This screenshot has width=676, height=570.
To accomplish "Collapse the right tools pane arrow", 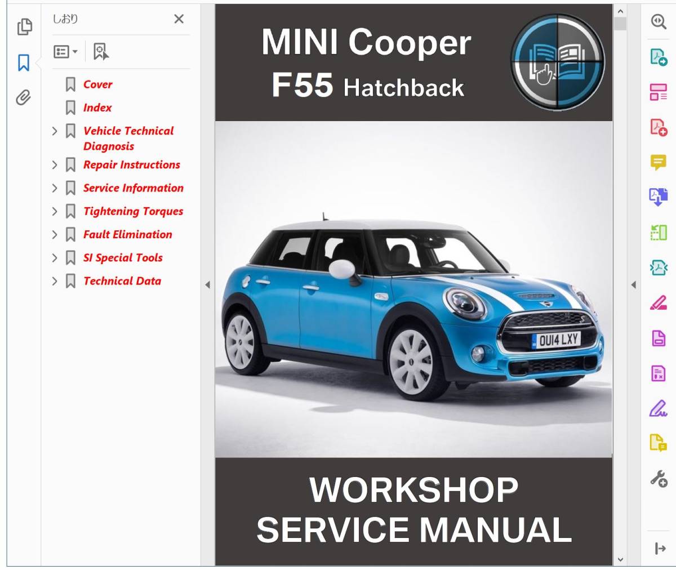I will coord(633,285).
